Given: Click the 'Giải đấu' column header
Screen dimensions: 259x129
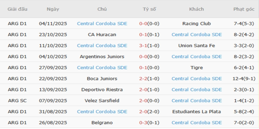Looking at the screenshot, I should pos(17,9).
